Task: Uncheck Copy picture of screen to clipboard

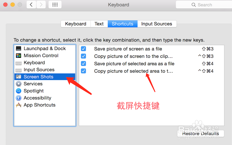Action: pos(83,56)
